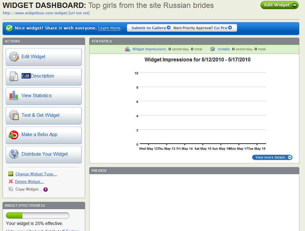Choose Make a Bebo App
The image size is (305, 231).
pos(44,135)
